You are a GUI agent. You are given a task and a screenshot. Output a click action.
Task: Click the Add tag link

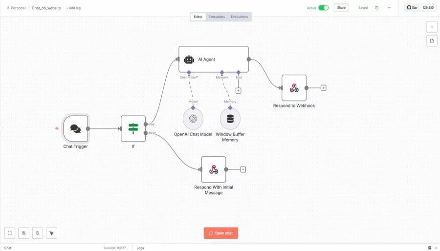tap(73, 8)
